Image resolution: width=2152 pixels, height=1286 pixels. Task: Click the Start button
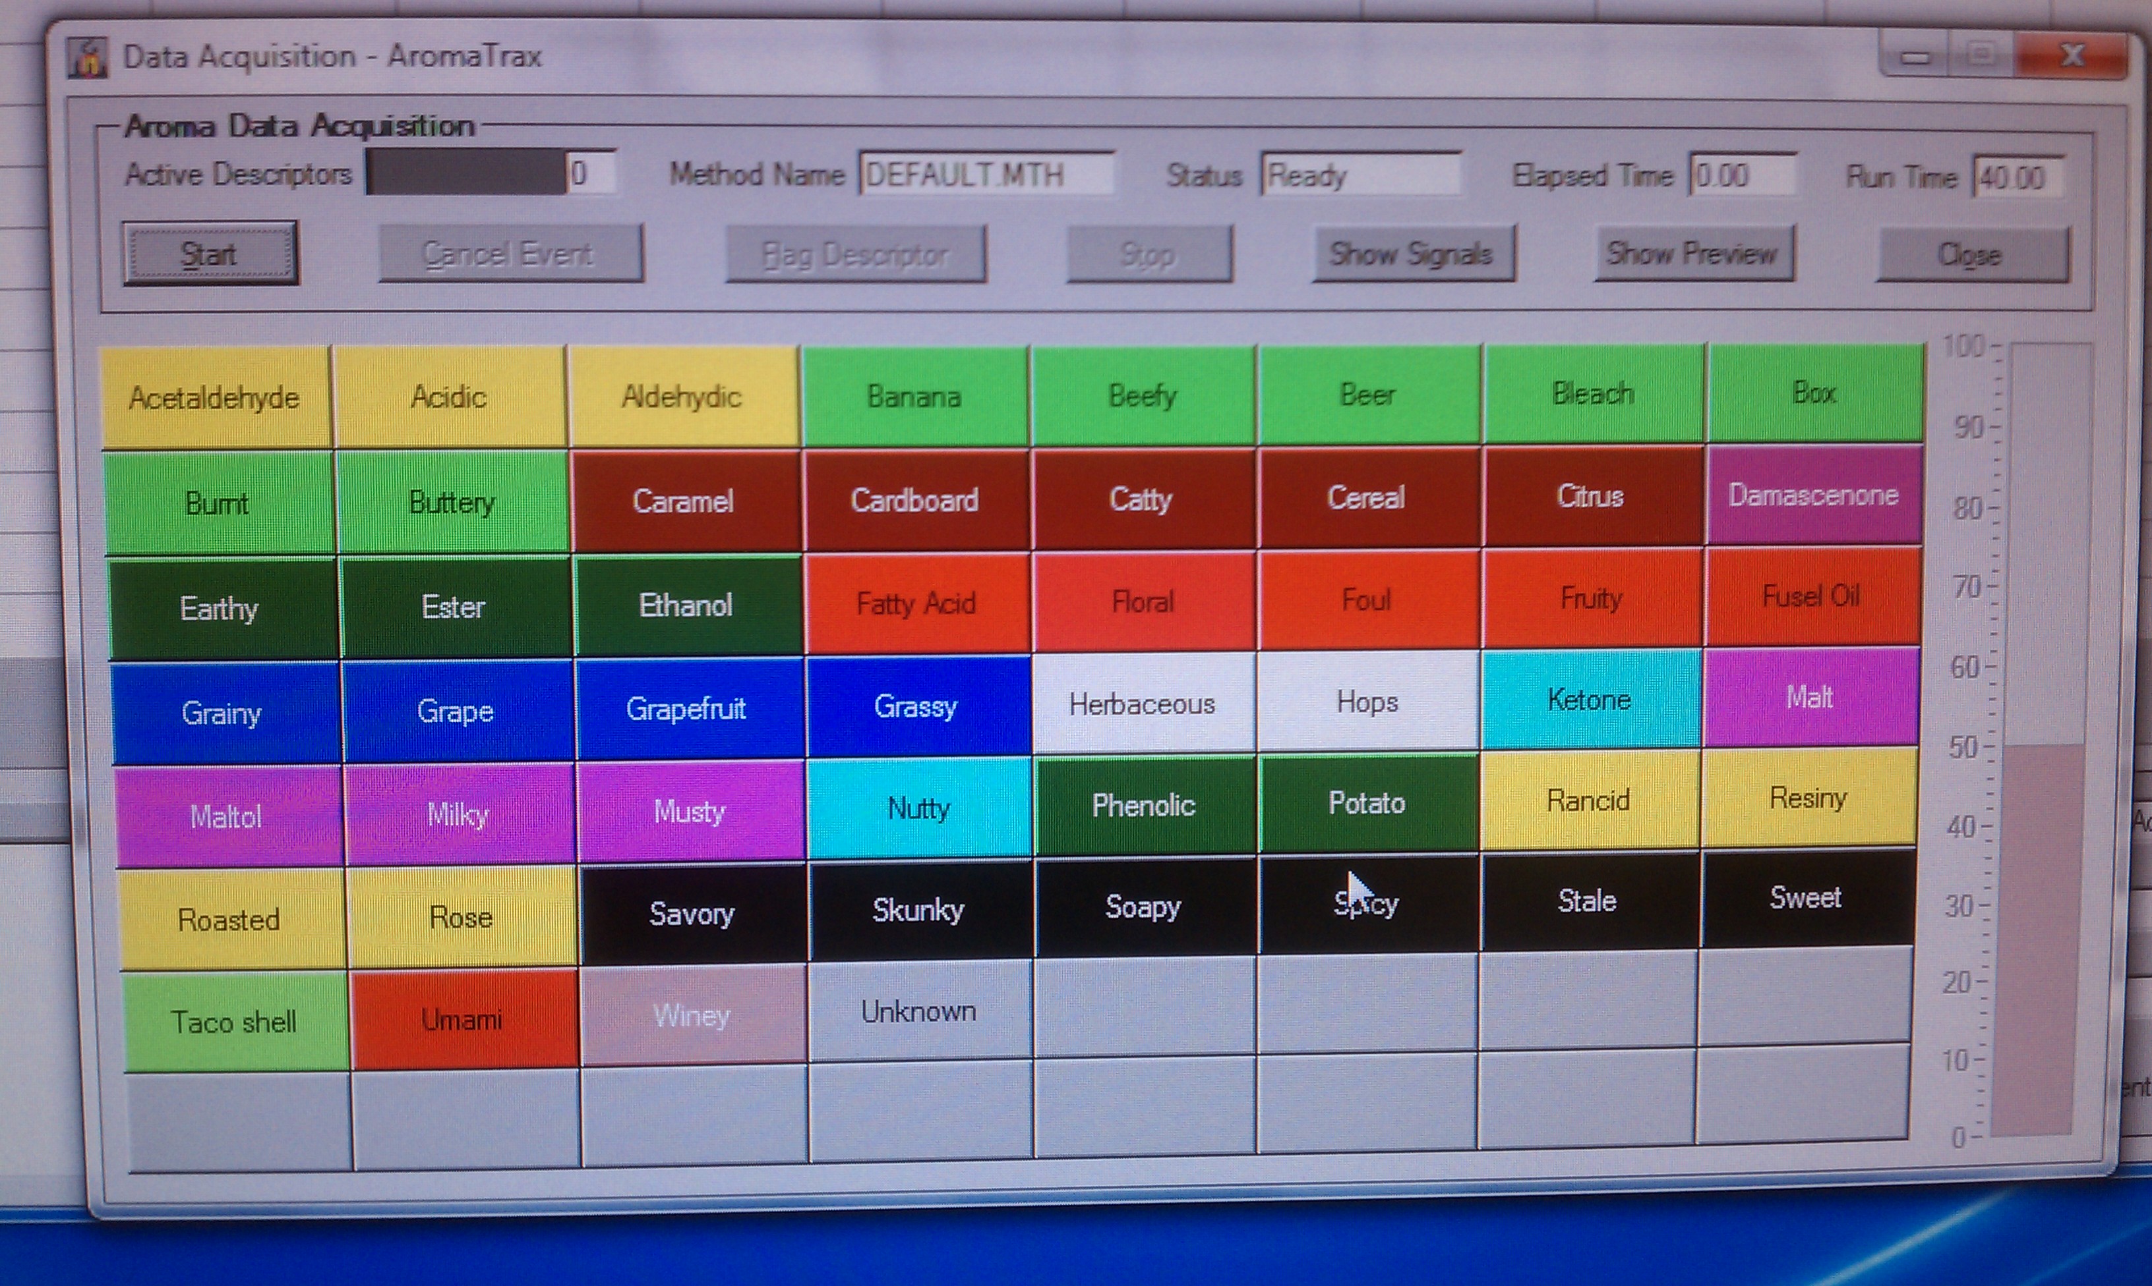(x=210, y=254)
